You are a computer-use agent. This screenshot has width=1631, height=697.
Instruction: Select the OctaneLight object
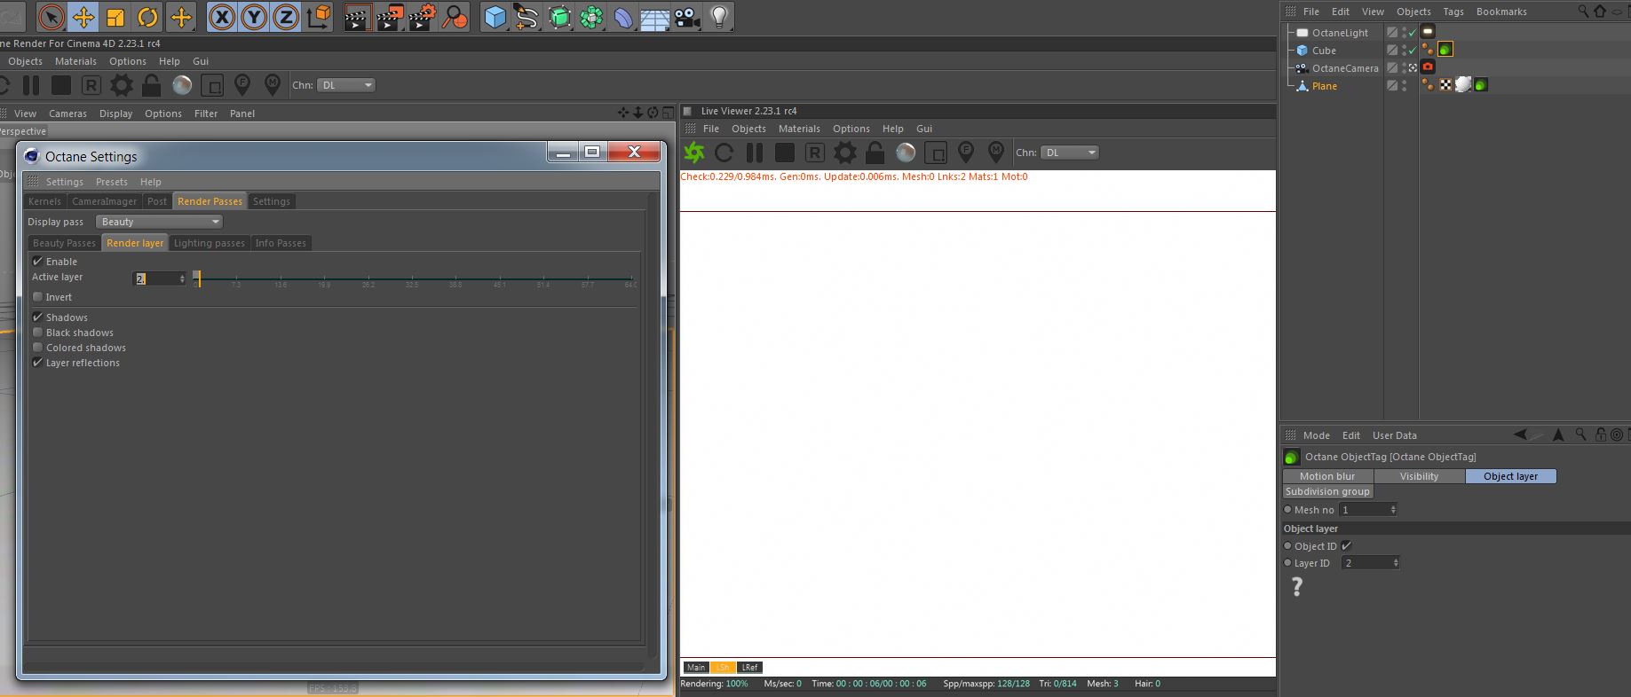point(1340,33)
